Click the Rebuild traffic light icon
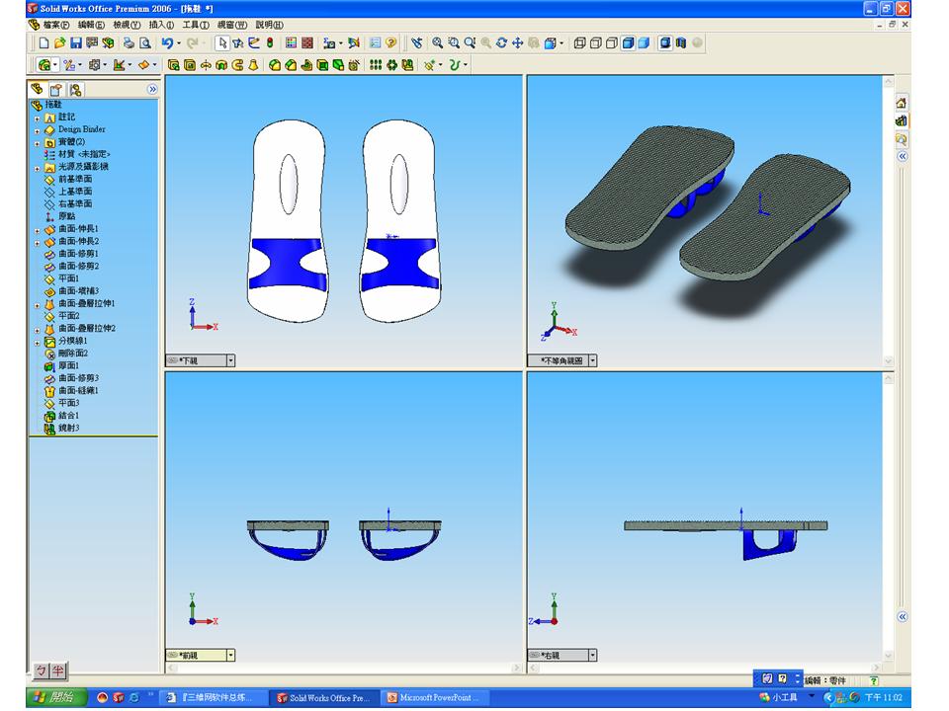 click(x=270, y=42)
